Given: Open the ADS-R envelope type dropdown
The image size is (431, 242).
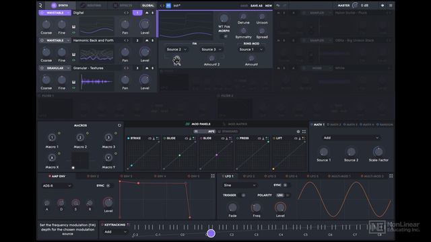Looking at the screenshot, I should tap(57, 186).
